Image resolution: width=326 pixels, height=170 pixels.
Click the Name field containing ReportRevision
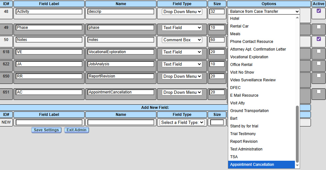tap(121, 77)
